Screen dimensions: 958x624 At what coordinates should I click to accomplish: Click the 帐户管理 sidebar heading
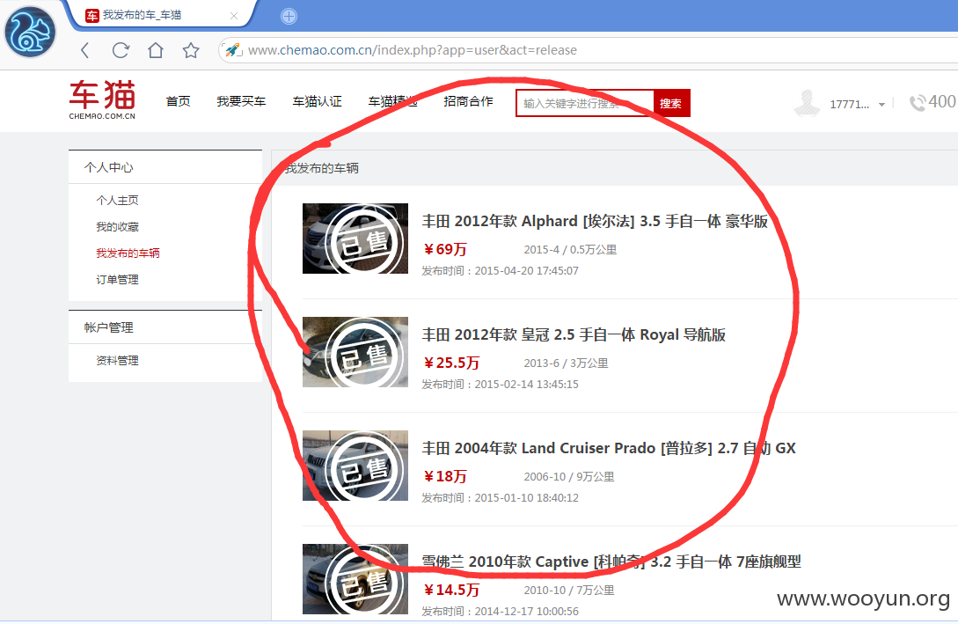click(x=109, y=327)
